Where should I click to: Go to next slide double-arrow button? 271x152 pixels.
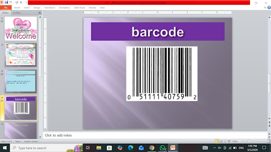[269, 126]
